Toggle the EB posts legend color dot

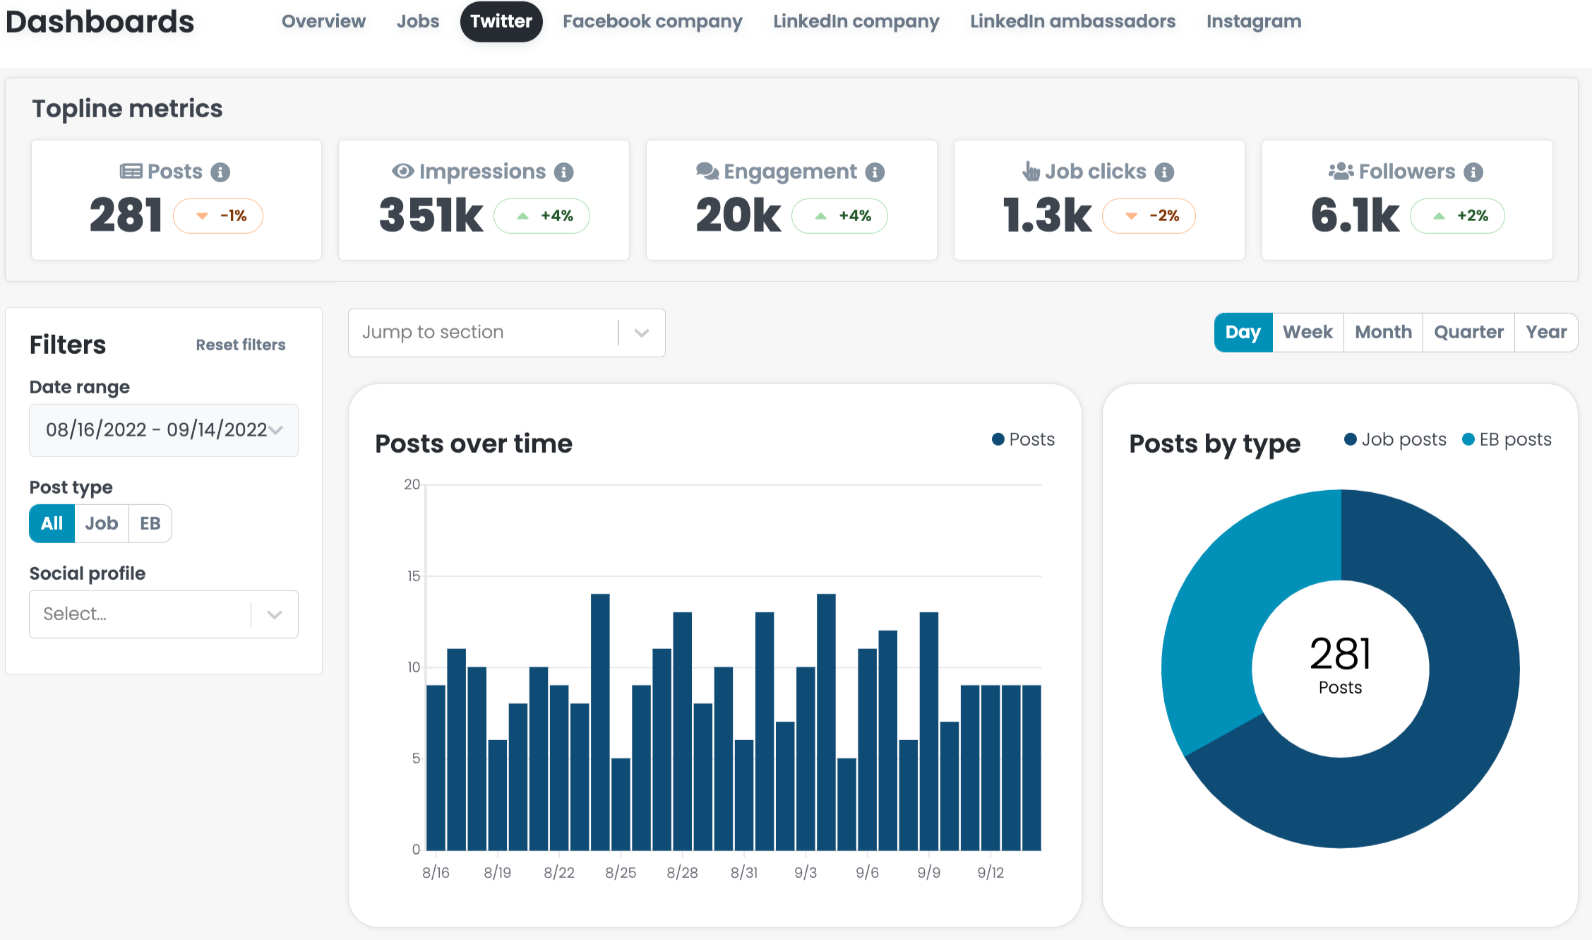[1468, 439]
